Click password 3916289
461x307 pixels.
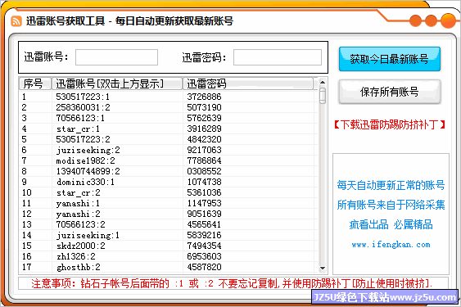204,129
